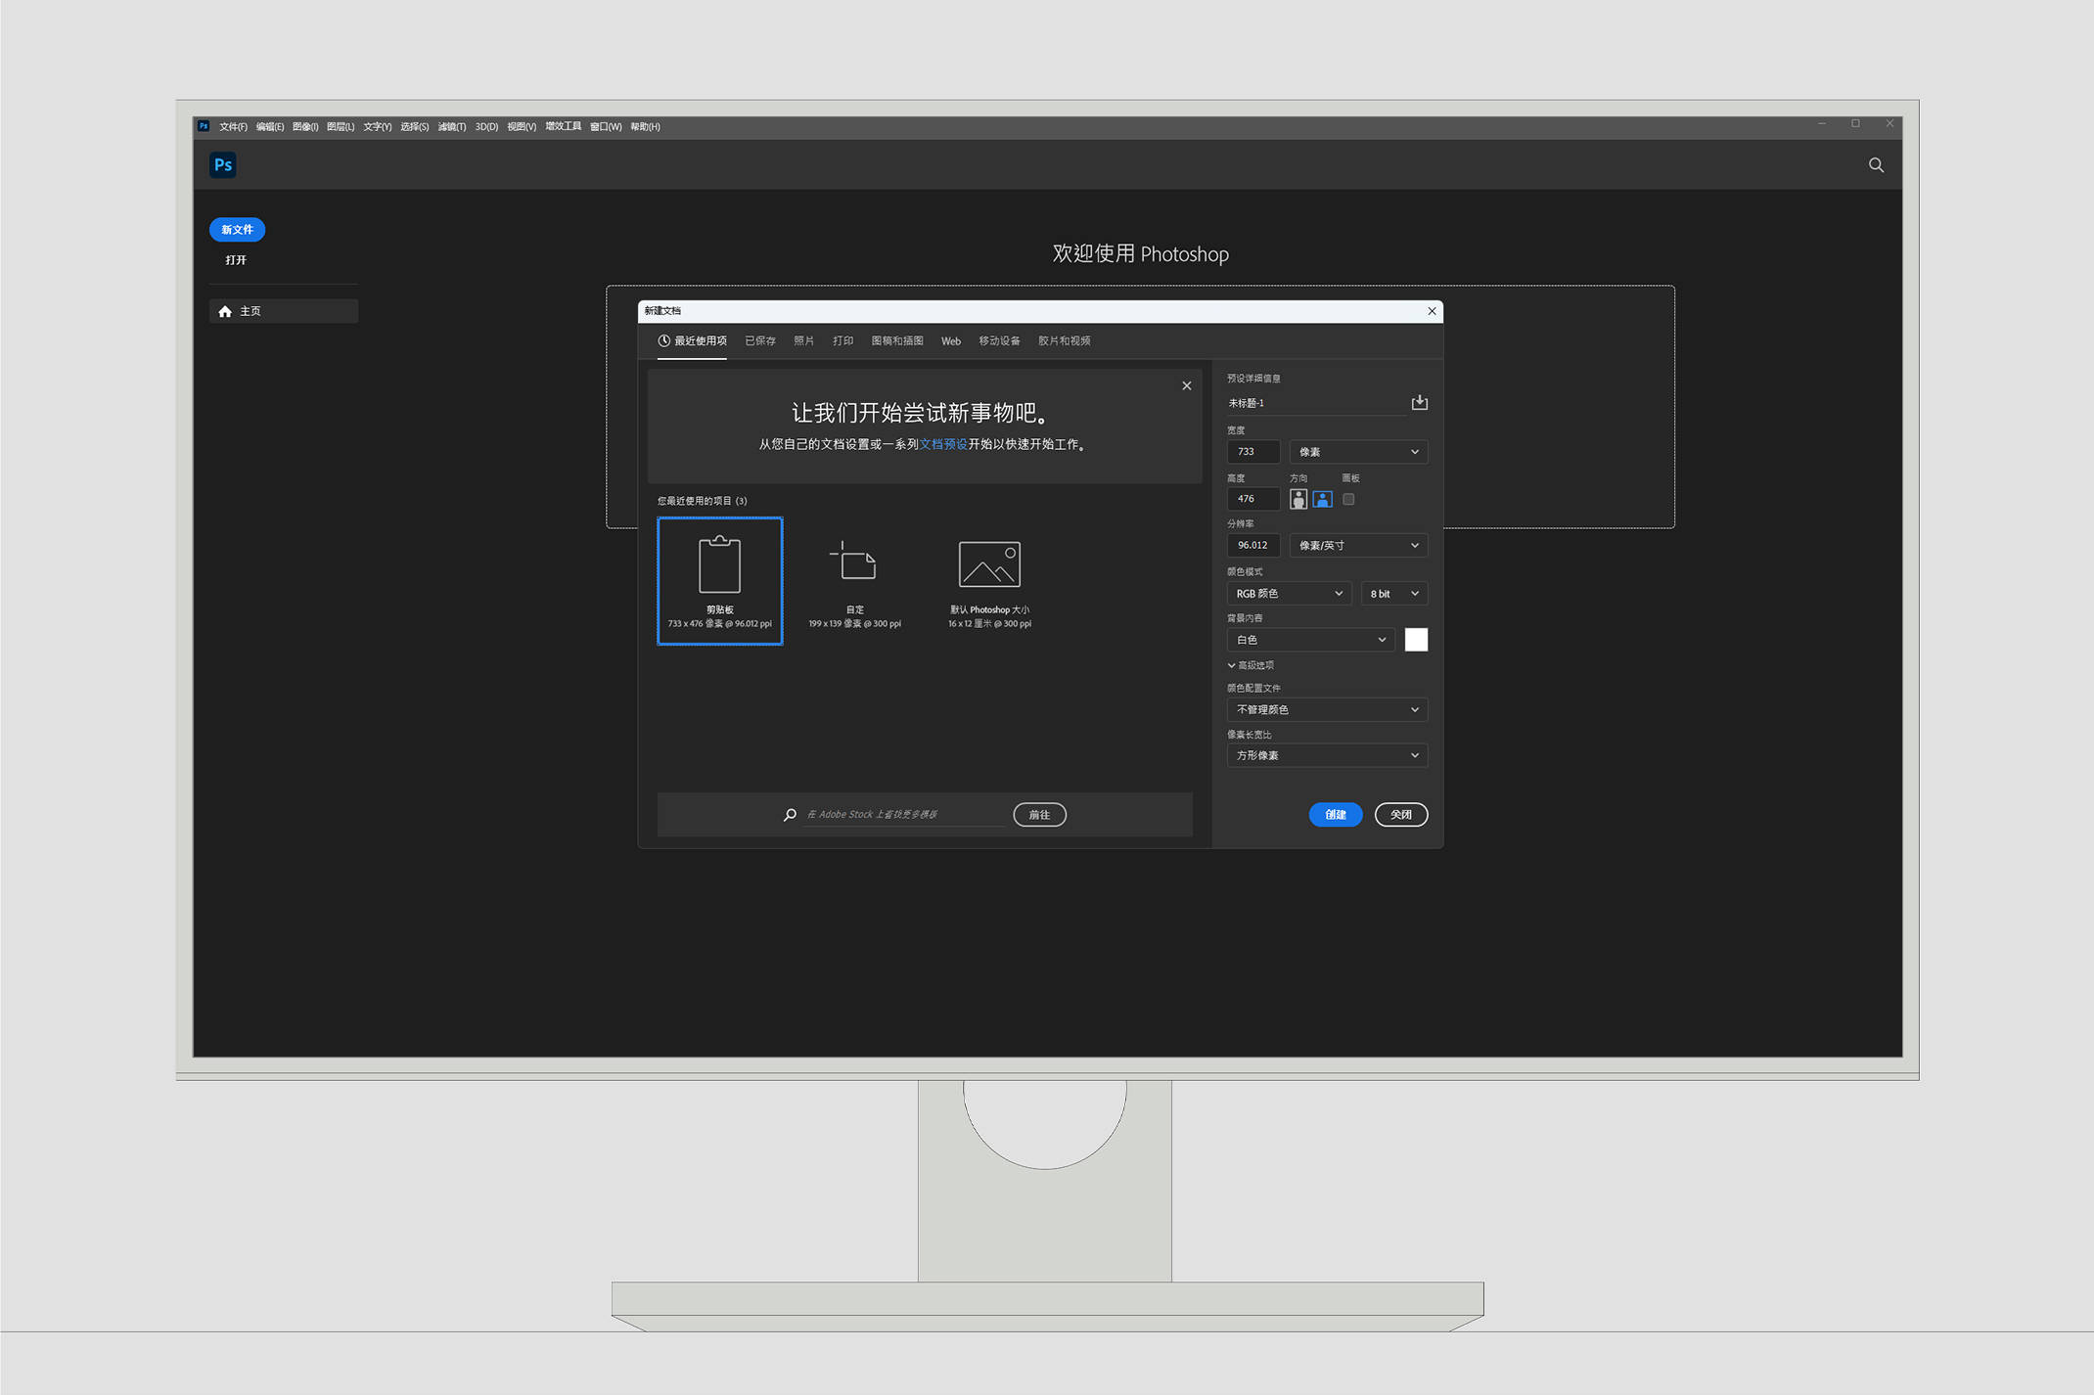The width and height of the screenshot is (2094, 1395).
Task: Open the 白色 background contents dropdown
Action: (x=1310, y=640)
